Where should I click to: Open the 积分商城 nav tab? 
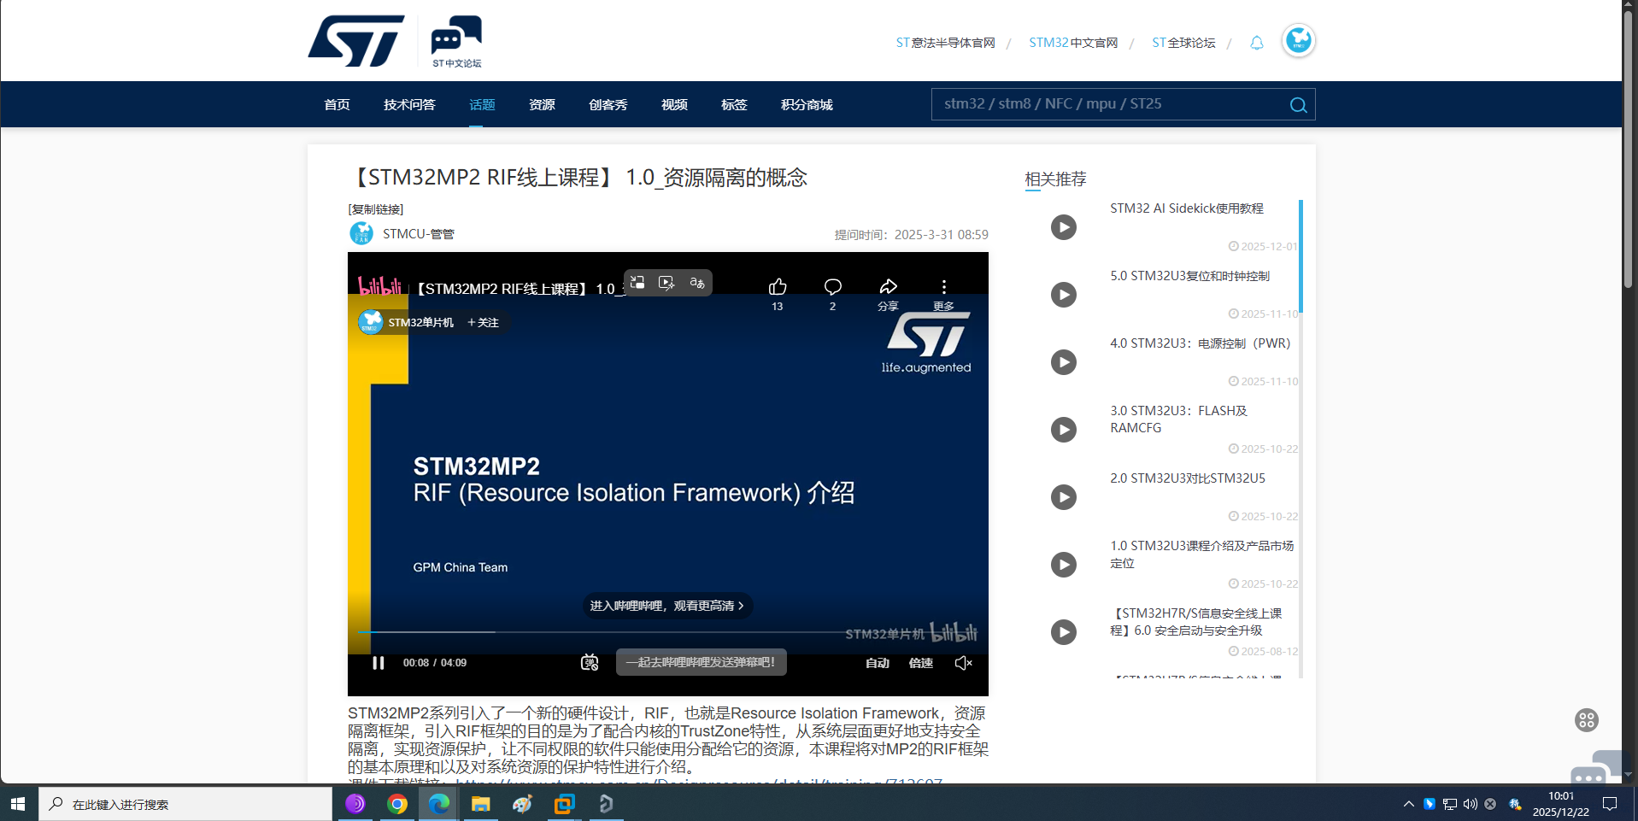click(807, 104)
